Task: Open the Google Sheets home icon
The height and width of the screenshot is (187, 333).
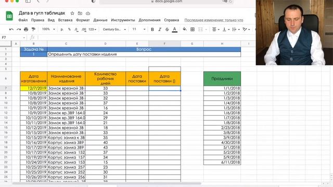Action: coord(9,16)
